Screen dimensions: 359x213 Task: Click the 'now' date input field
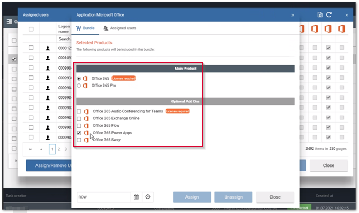pos(103,197)
